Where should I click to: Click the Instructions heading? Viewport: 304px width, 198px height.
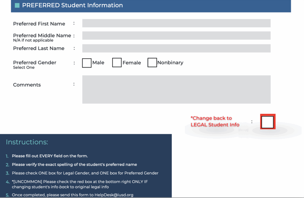point(27,142)
